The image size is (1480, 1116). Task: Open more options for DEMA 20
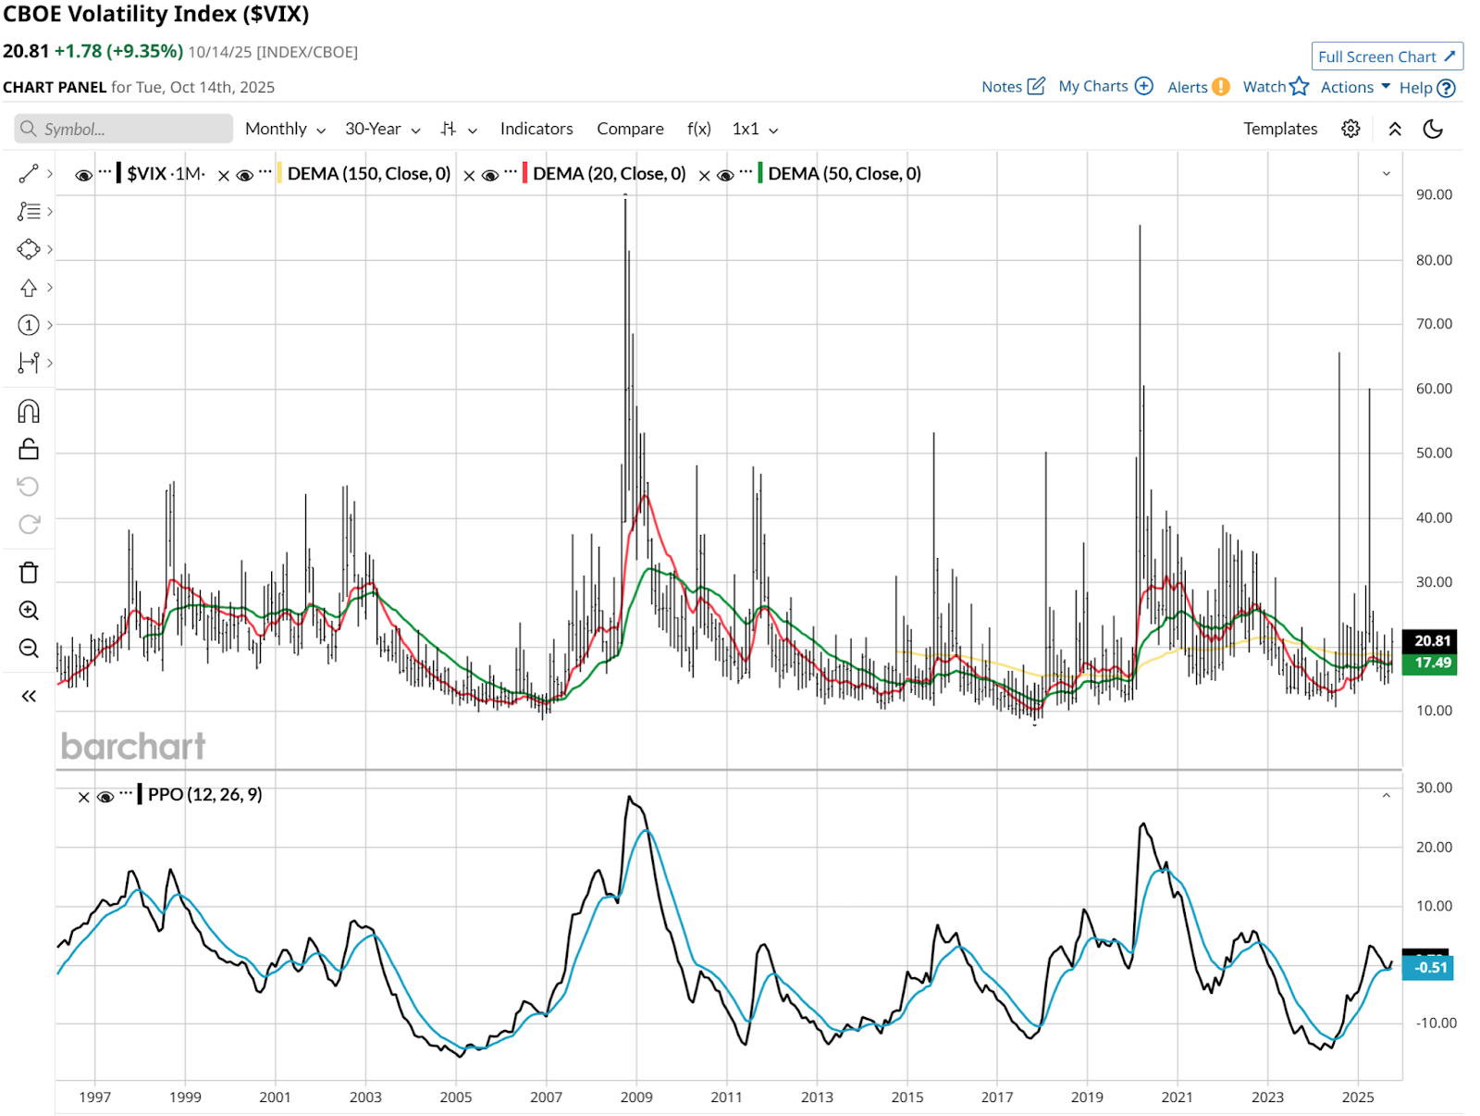[x=511, y=172]
